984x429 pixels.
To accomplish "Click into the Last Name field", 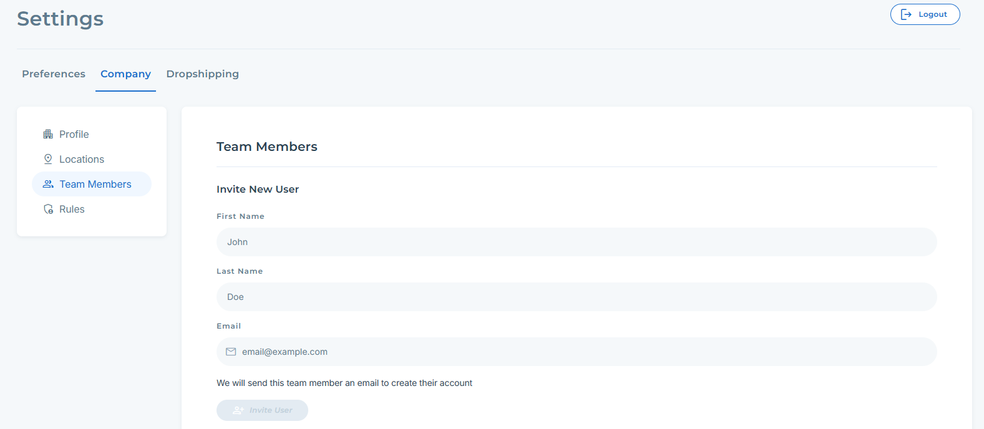I will pyautogui.click(x=577, y=297).
